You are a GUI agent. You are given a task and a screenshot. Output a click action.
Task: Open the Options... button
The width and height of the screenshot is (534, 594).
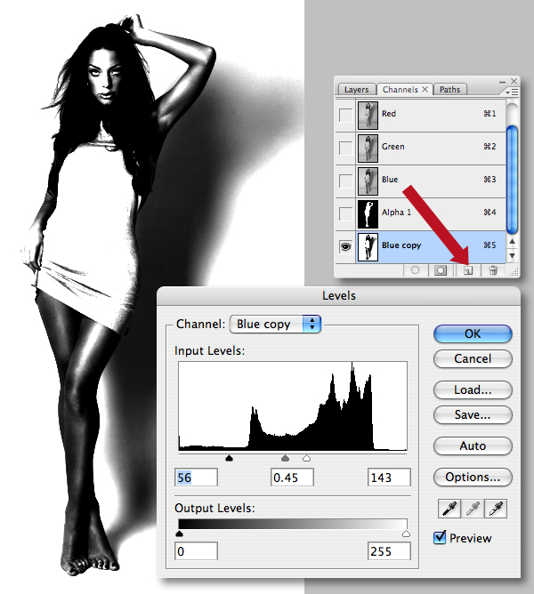pos(473,477)
